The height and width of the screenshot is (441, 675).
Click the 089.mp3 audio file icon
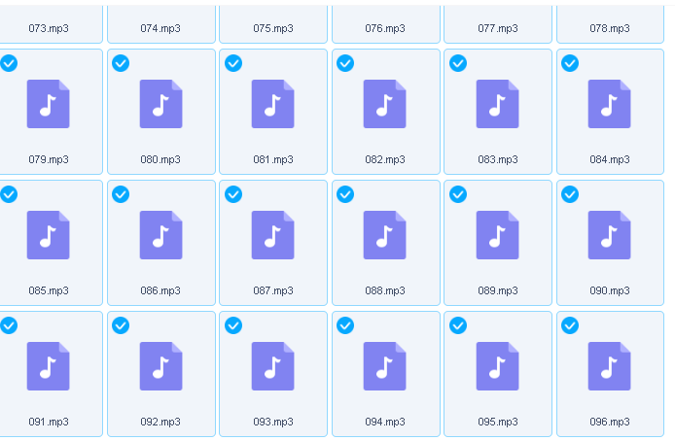pos(497,235)
